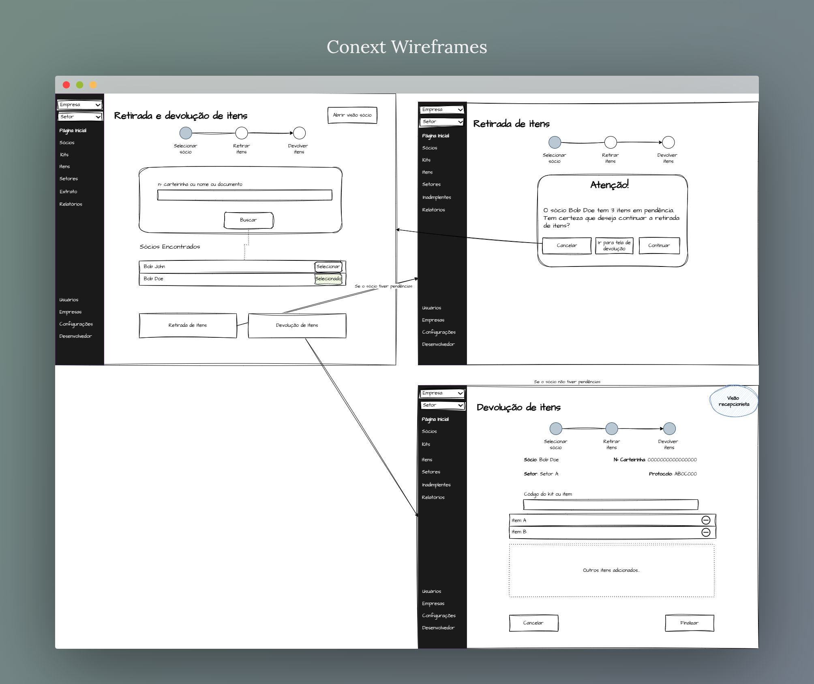
Task: Open the Empresa dropdown in top-left sidebar
Action: 79,105
